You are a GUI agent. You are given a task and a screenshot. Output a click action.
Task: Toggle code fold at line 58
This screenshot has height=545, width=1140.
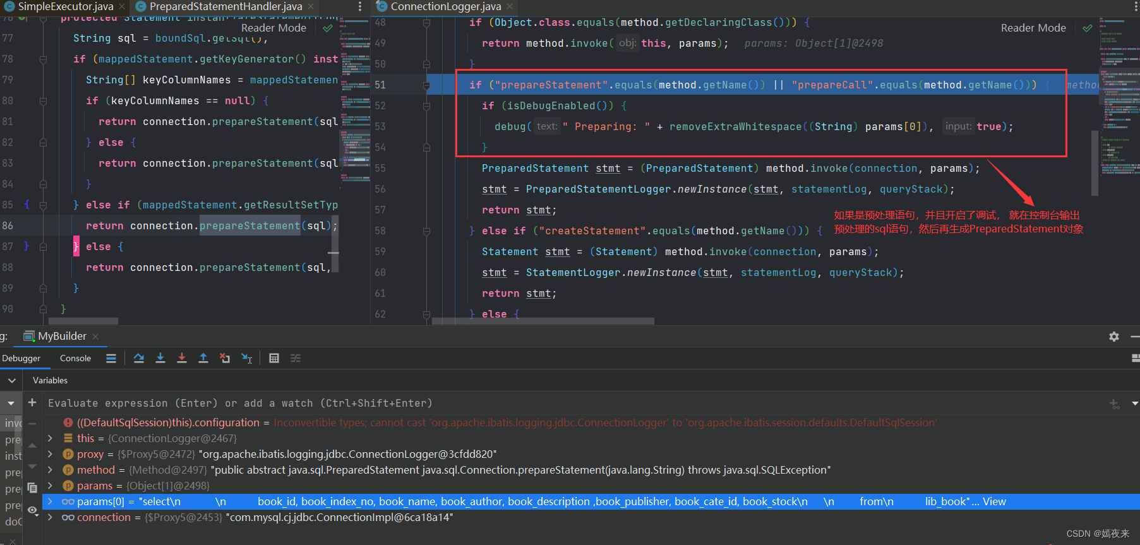426,231
